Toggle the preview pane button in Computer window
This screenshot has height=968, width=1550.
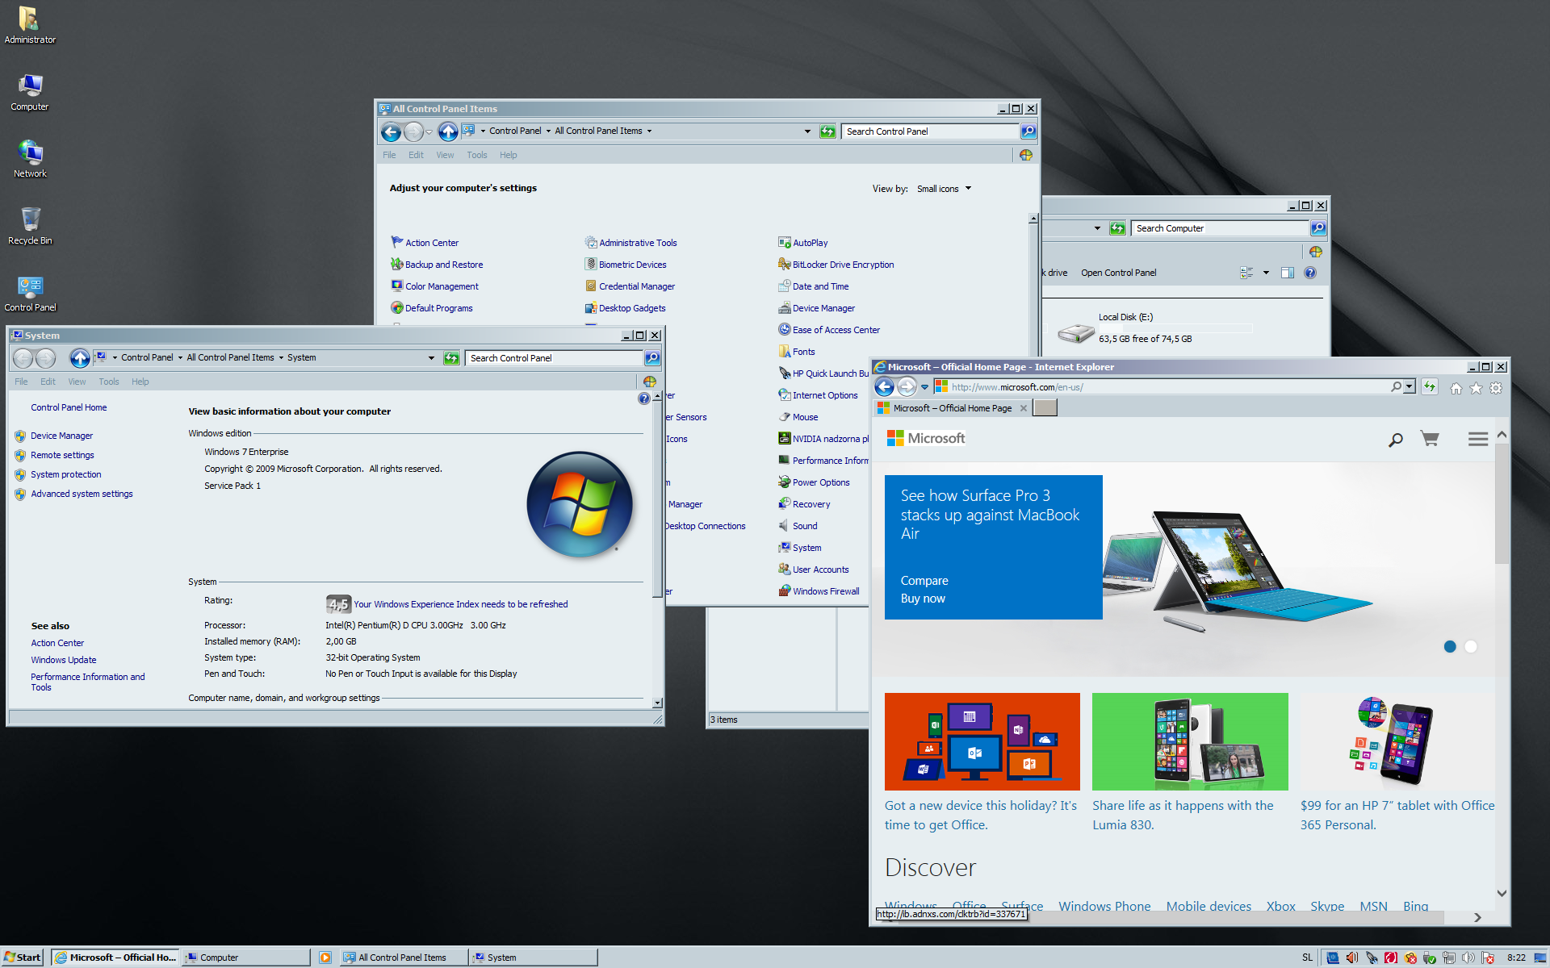click(1288, 273)
